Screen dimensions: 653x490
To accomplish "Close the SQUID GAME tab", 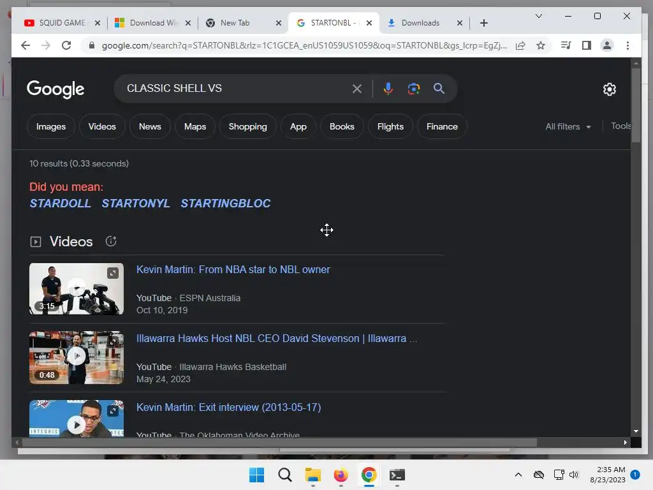I will 98,23.
